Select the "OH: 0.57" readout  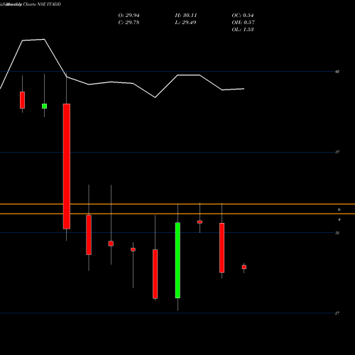(x=243, y=23)
